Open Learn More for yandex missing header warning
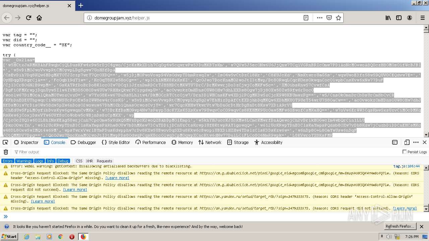This screenshot has height=241, width=429. click(x=43, y=201)
